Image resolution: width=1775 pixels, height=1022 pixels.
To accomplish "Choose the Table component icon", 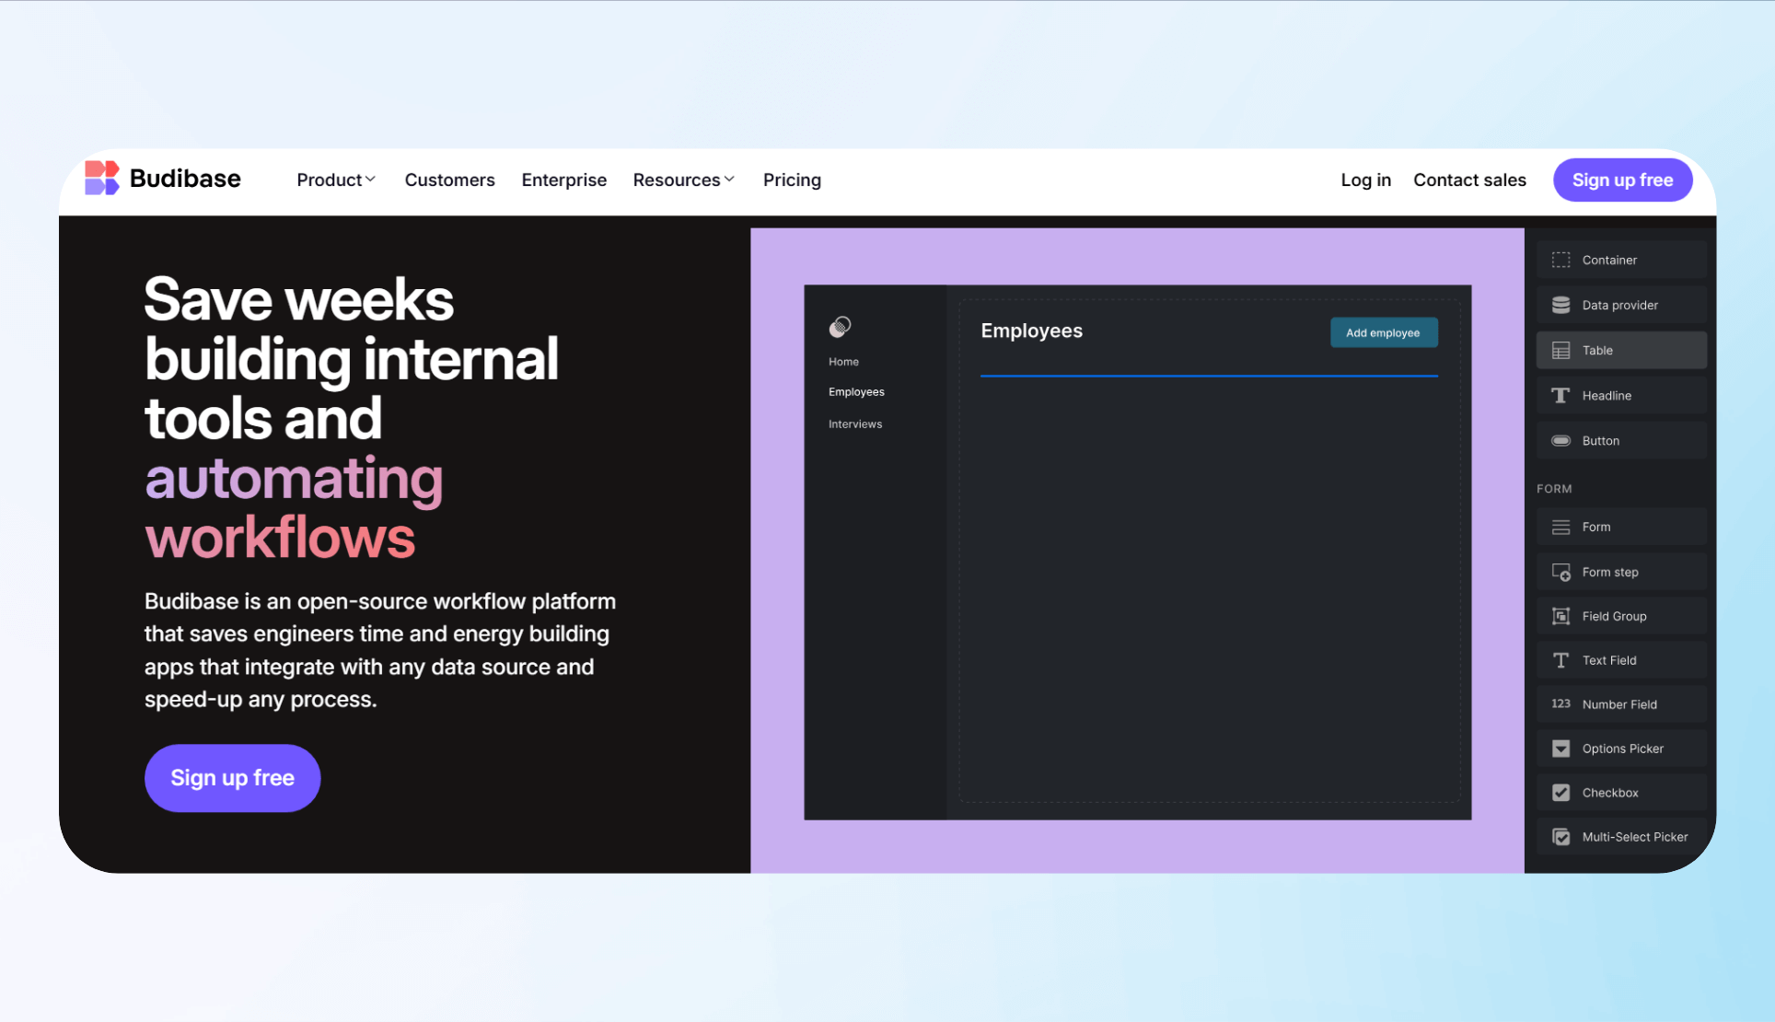I will [x=1560, y=351].
